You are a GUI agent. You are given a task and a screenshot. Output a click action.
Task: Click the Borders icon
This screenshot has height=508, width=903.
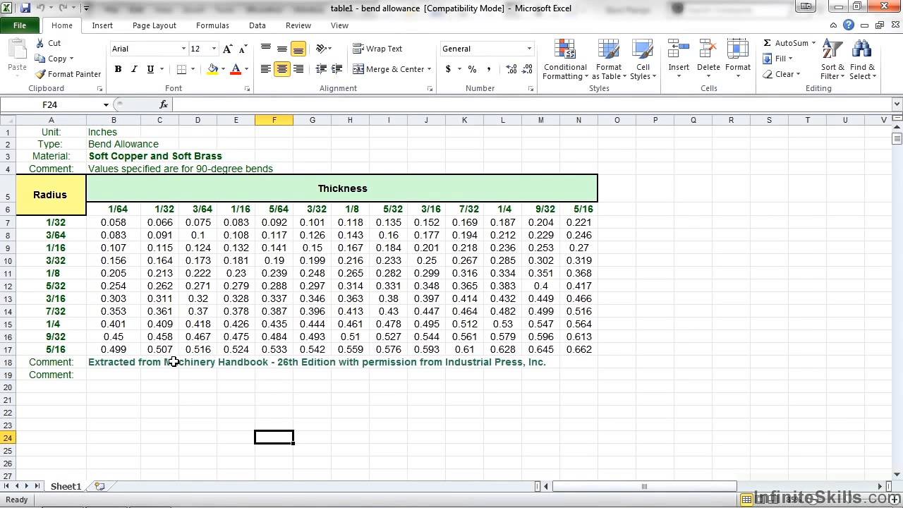click(x=181, y=69)
